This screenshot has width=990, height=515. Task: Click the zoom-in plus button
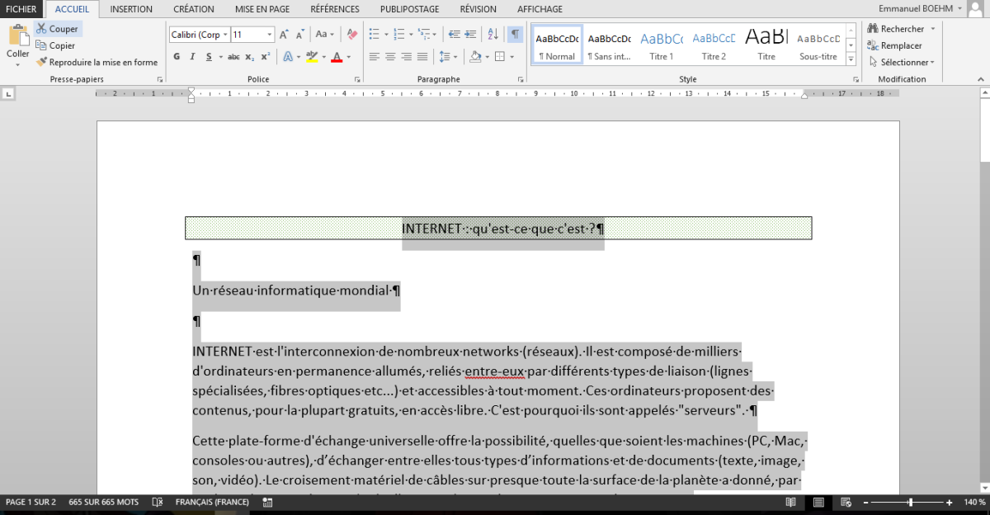click(x=950, y=502)
